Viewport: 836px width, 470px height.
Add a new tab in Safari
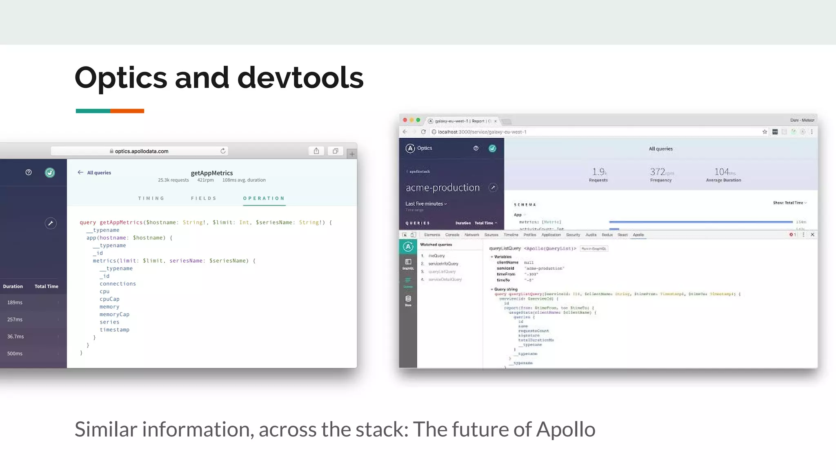click(x=352, y=154)
